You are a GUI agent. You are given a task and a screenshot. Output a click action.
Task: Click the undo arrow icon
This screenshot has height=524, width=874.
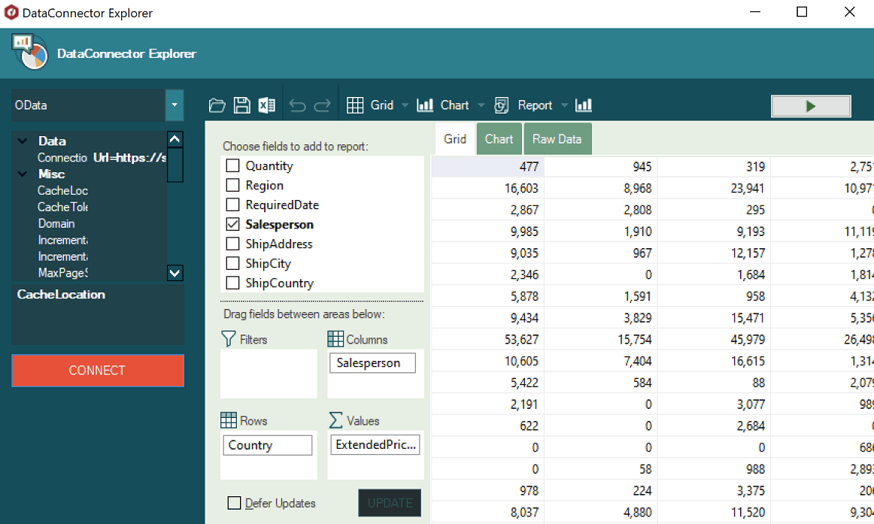[298, 105]
